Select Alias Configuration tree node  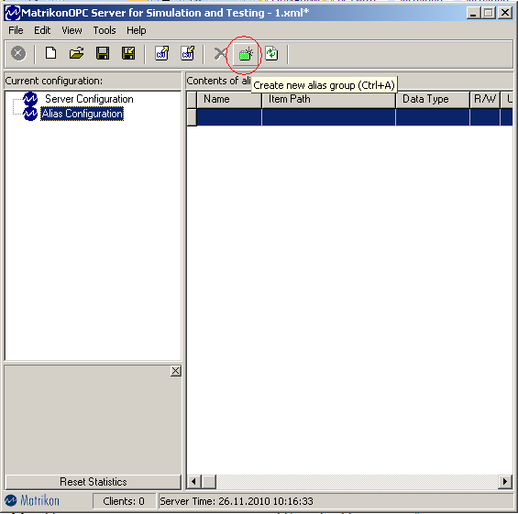[x=82, y=114]
